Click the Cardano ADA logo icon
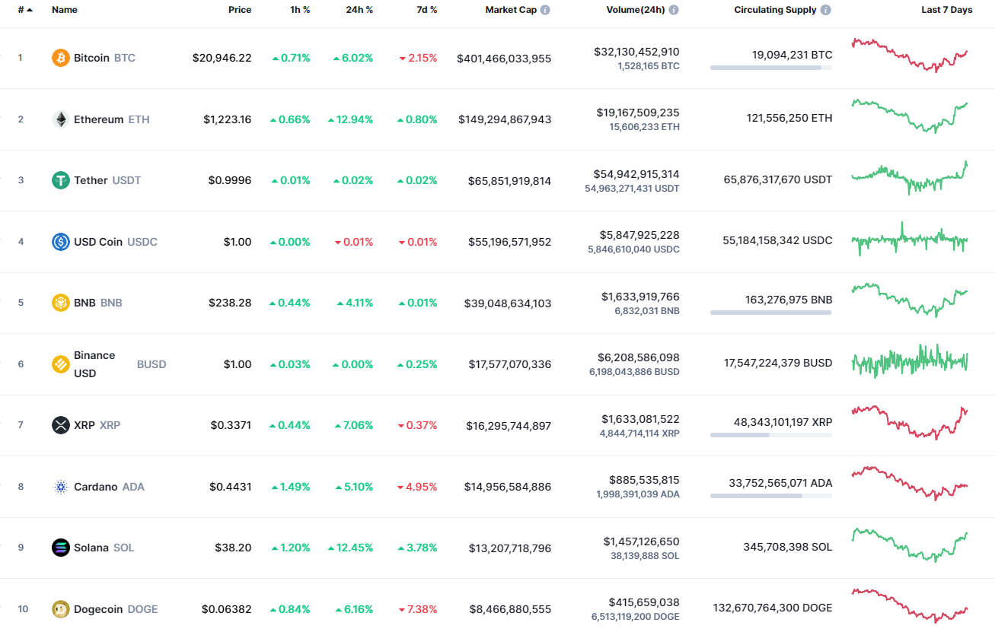The height and width of the screenshot is (632, 995). click(60, 486)
